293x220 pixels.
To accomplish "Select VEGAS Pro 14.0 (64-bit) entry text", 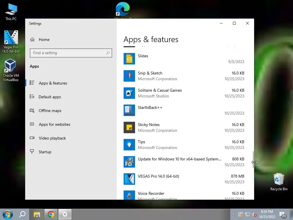I will point(159,176).
